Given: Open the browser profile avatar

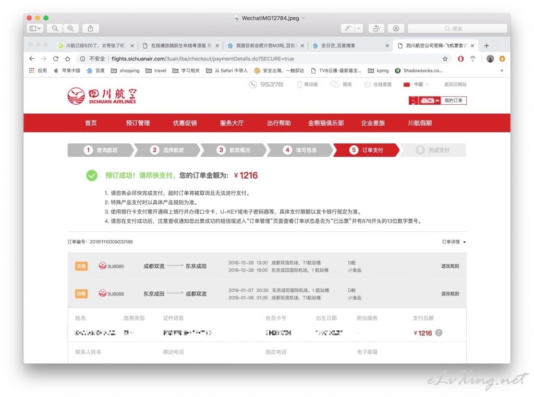Looking at the screenshot, I should click(x=490, y=59).
